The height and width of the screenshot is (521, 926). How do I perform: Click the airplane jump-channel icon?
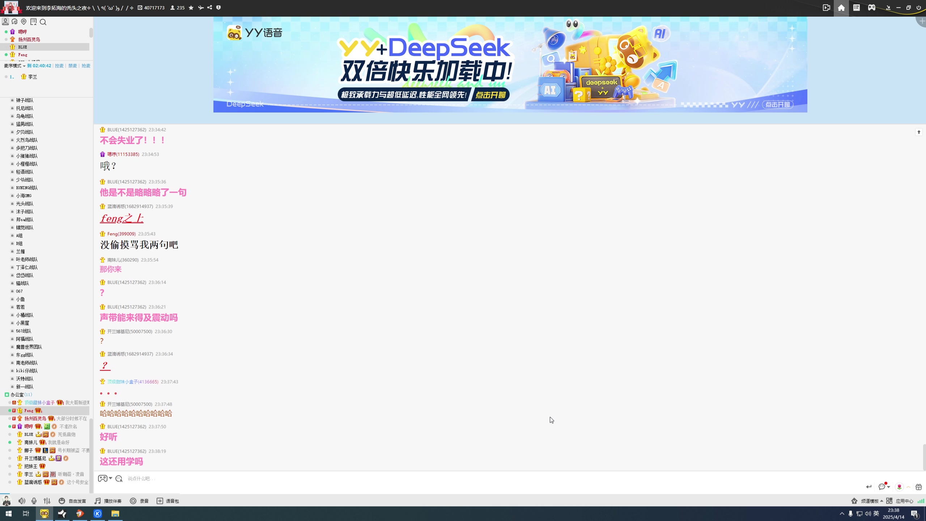point(201,8)
